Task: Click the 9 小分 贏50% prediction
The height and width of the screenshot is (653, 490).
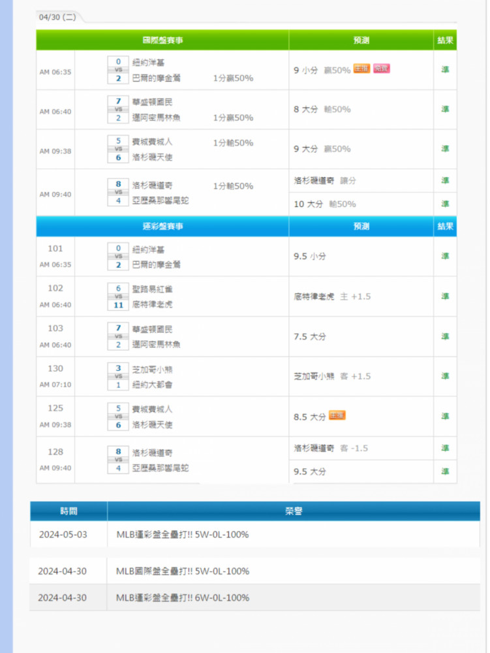Action: click(x=322, y=70)
